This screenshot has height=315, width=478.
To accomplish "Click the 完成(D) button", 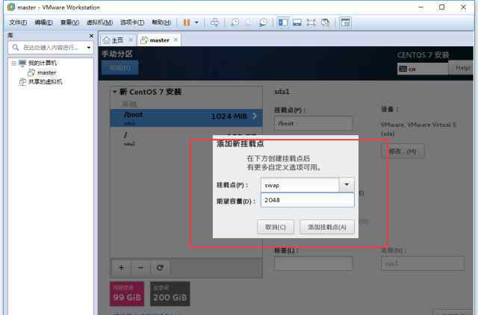I will (119, 68).
